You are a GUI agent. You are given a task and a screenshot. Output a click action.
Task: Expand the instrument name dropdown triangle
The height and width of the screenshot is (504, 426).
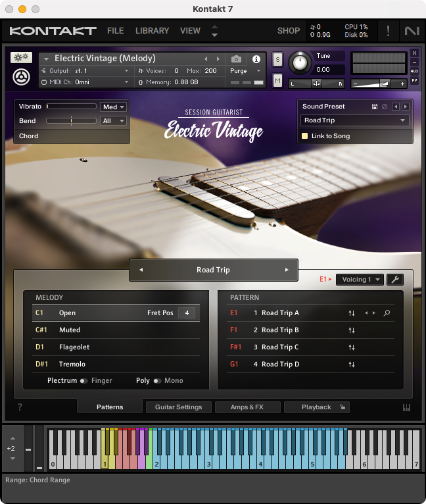click(x=46, y=59)
